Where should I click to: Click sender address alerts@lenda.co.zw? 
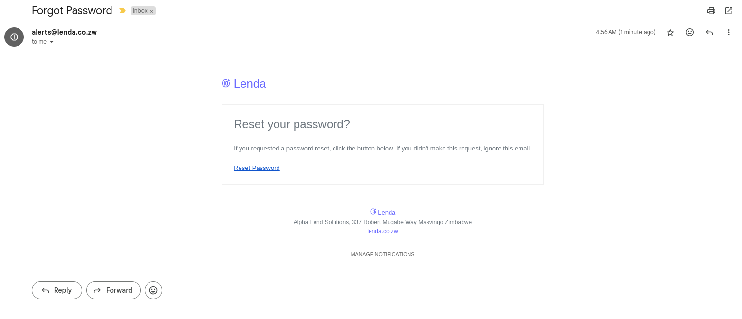click(64, 32)
